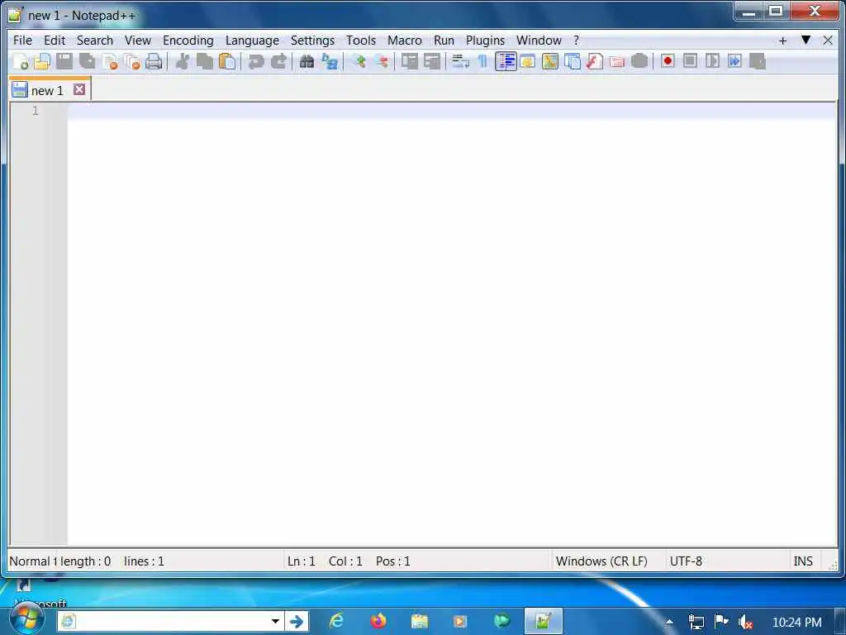Open the Search menu
Screen dimensions: 846x635
(95, 41)
